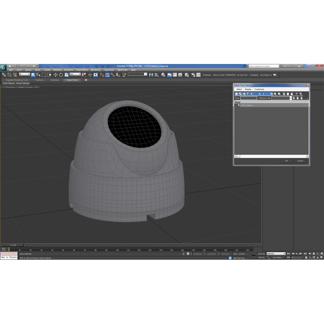324x324 pixels.
Task: Toggle Display Geometry filter in Select From Scene
Action: tap(236, 94)
